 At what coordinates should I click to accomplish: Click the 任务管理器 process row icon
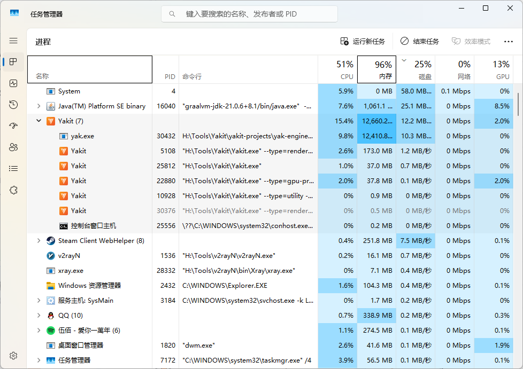pos(51,360)
